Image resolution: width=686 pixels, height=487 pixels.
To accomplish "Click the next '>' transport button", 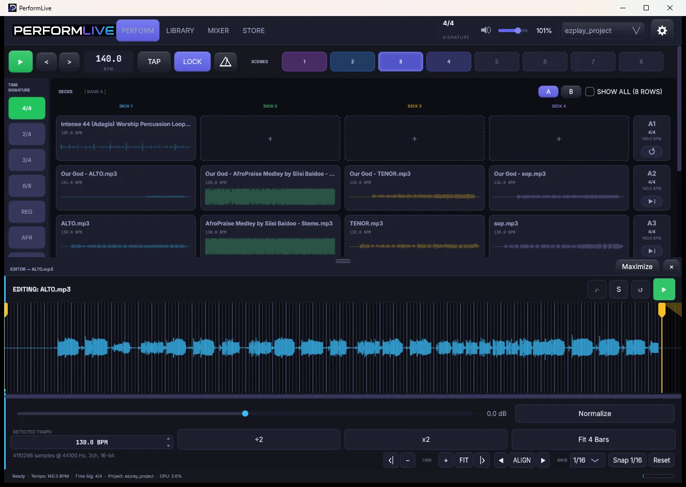I will coord(69,62).
